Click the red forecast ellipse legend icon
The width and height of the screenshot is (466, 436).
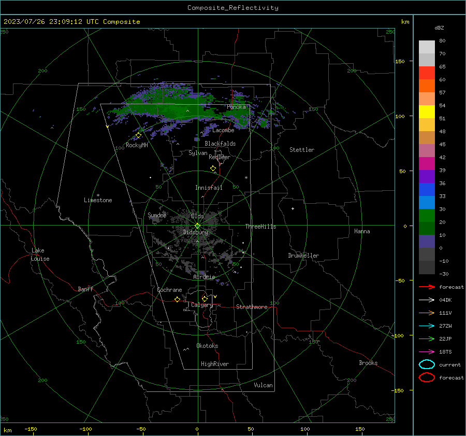coord(427,377)
